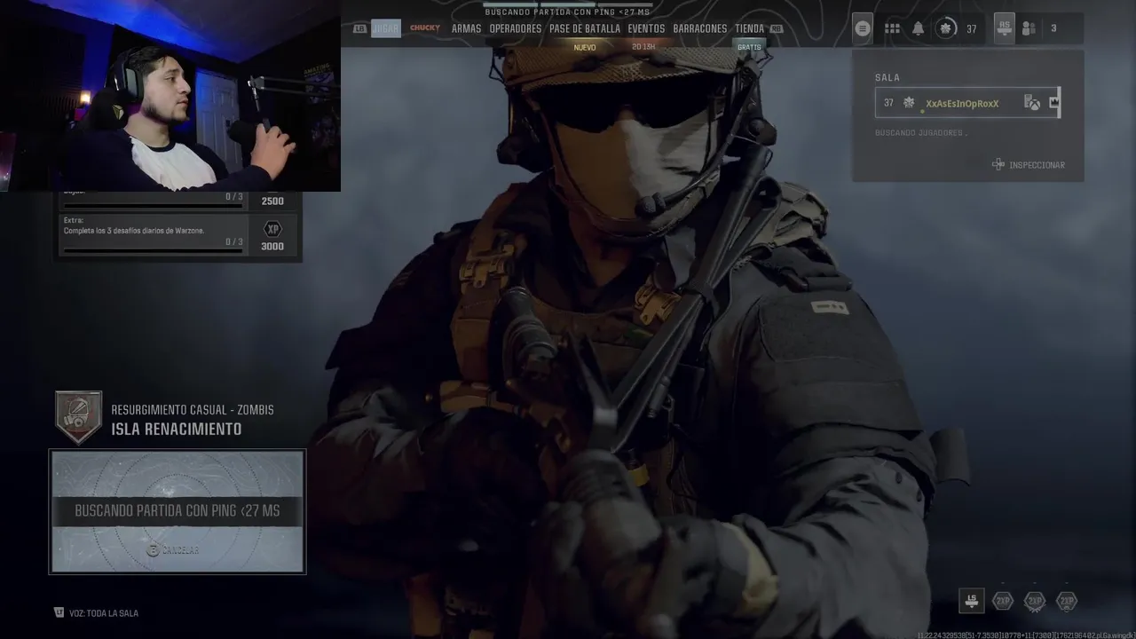Click VOZ: TODA LA SALA voice option
Viewport: 1136px width, 639px height.
(106, 613)
